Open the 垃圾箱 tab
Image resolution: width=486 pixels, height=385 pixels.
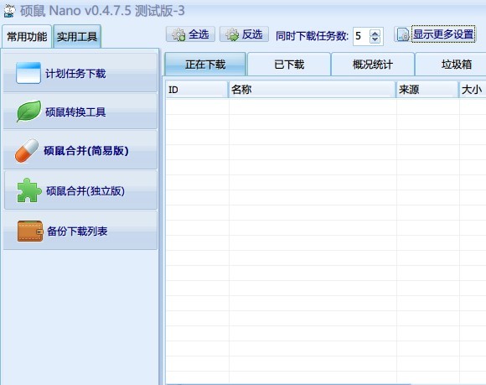456,65
